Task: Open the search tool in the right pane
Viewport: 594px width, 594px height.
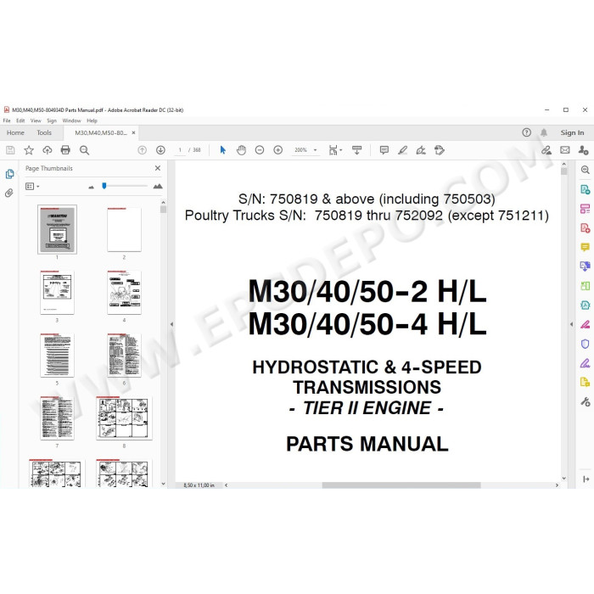Action: point(586,170)
